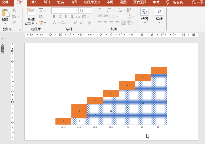The width and height of the screenshot is (205, 144).
Task: Expand the Paste options arrow
Action: [x=5, y=24]
